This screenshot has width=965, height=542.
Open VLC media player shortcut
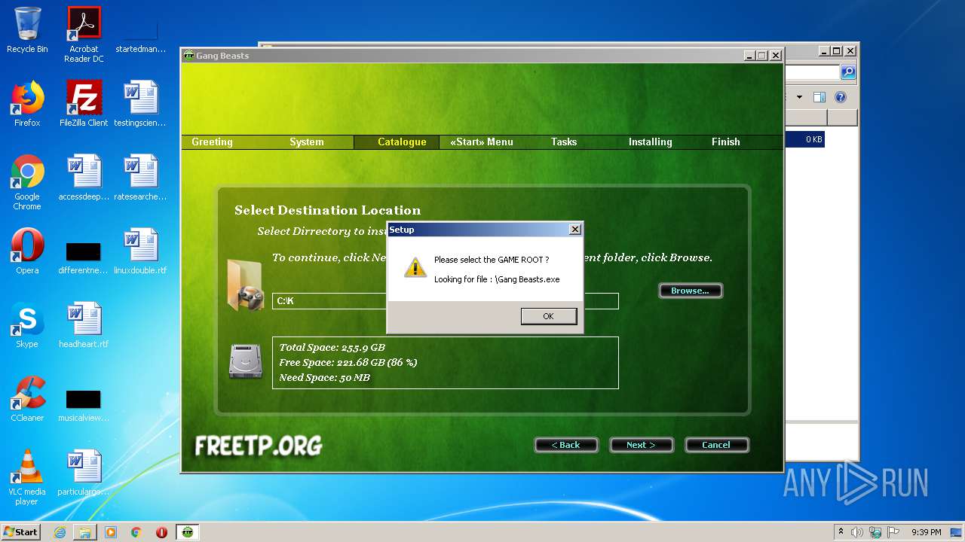(x=27, y=477)
